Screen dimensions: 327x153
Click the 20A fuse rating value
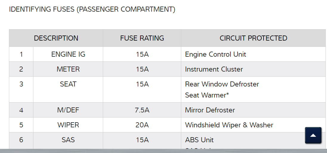click(x=142, y=125)
